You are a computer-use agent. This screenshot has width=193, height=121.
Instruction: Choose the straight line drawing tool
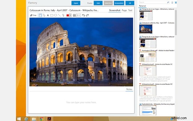(x=59, y=15)
